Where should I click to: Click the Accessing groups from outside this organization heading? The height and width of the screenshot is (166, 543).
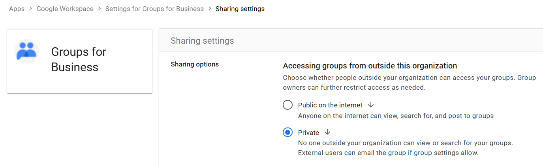(x=370, y=66)
